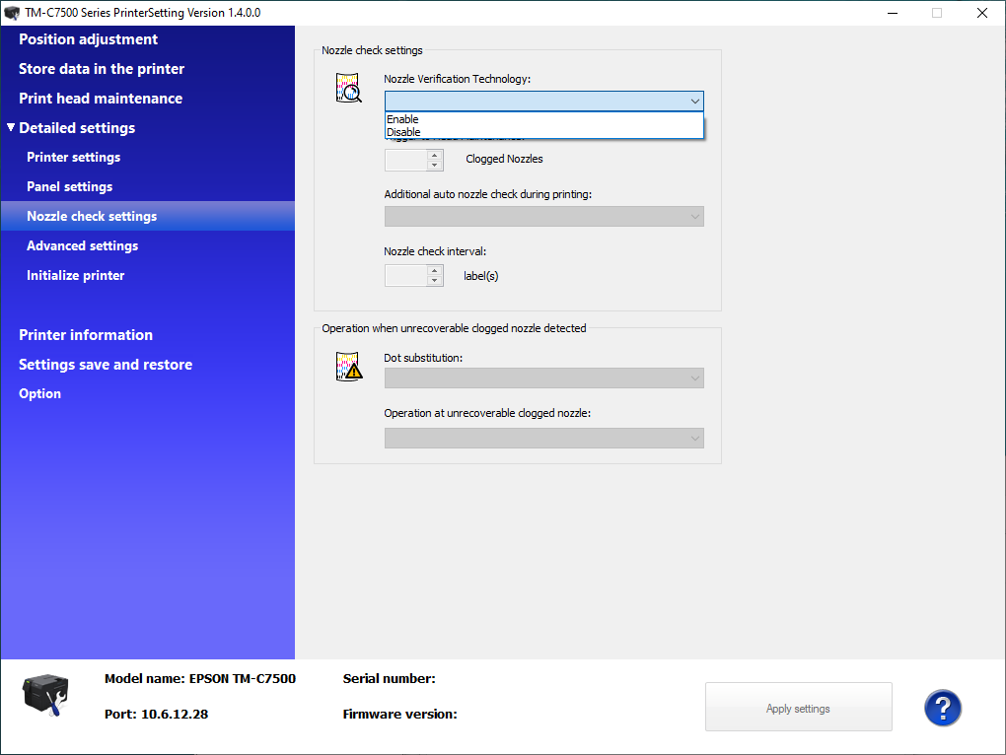The image size is (1006, 755).
Task: Open the Position adjustment page
Action: tap(88, 39)
